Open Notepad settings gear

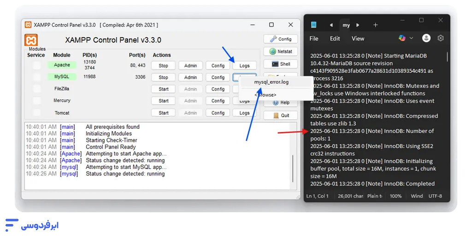[x=441, y=38]
